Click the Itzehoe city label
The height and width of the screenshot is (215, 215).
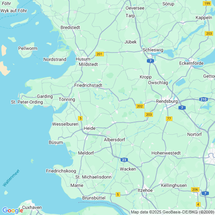[145, 190]
